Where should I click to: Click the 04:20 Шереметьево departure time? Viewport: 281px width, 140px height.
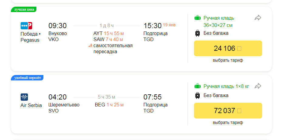coord(57,97)
